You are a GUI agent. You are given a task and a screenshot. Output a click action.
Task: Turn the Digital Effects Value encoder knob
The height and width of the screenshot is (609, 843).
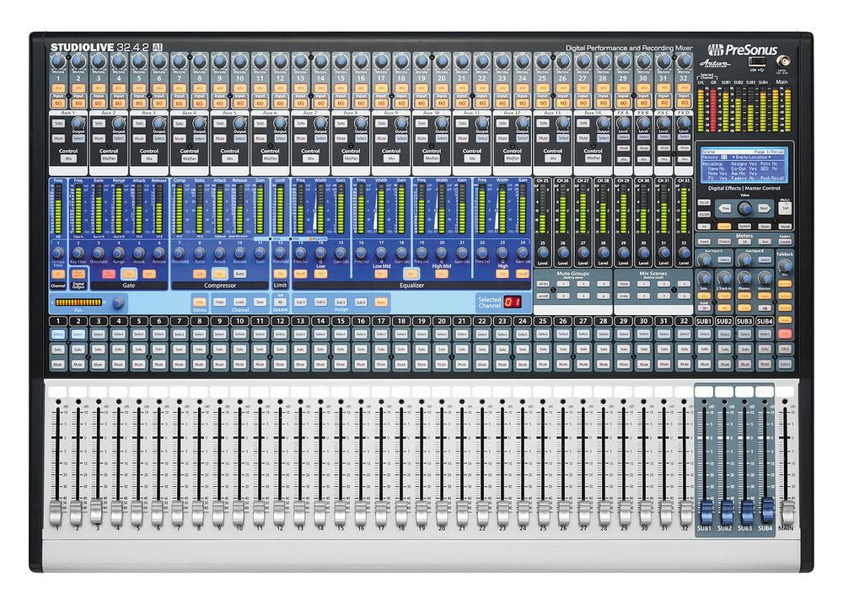pos(744,207)
